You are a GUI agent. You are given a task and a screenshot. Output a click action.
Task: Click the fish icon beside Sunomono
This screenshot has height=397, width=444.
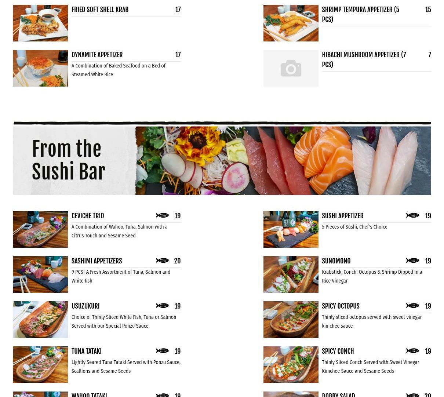412,261
